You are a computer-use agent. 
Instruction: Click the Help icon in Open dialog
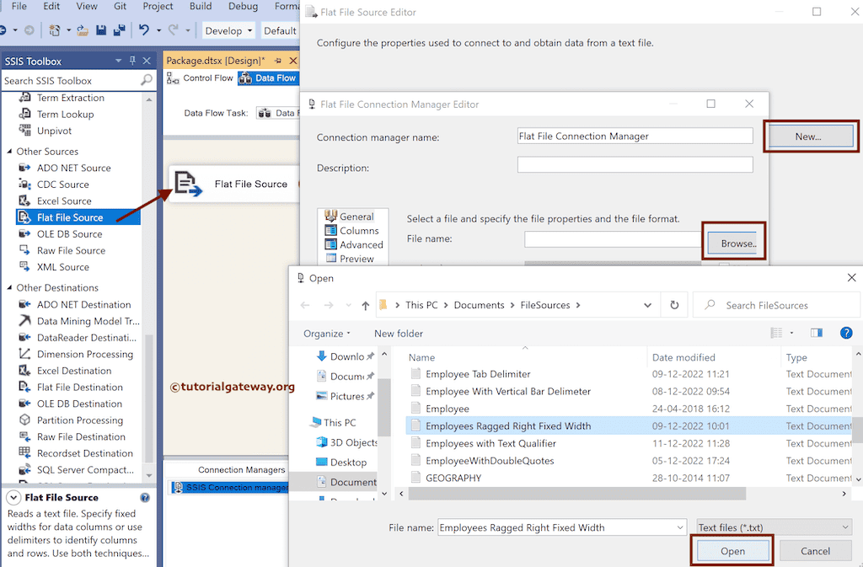pos(846,333)
